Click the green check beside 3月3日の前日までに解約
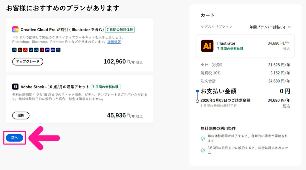This screenshot has height=170, width=306. [203, 150]
